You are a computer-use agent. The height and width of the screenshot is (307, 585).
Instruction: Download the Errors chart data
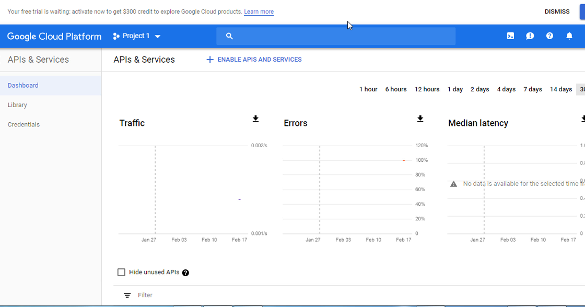(420, 119)
